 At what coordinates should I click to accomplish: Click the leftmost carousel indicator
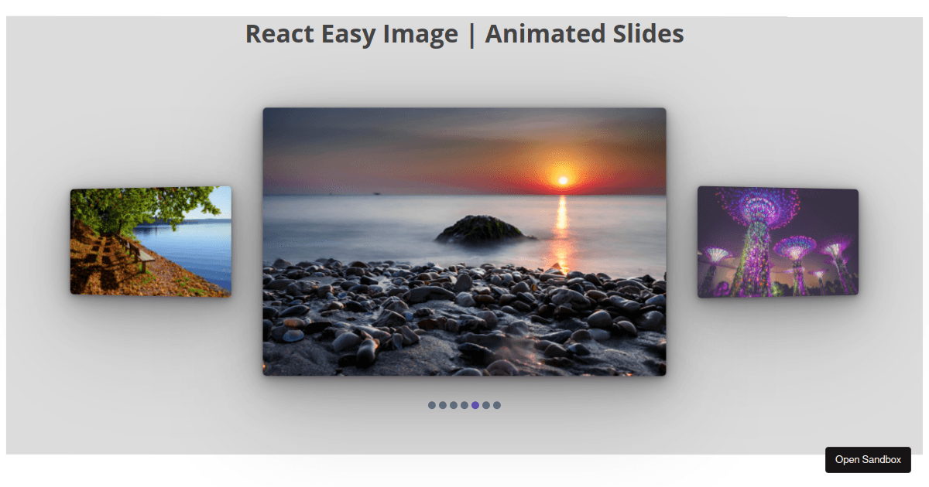(432, 404)
